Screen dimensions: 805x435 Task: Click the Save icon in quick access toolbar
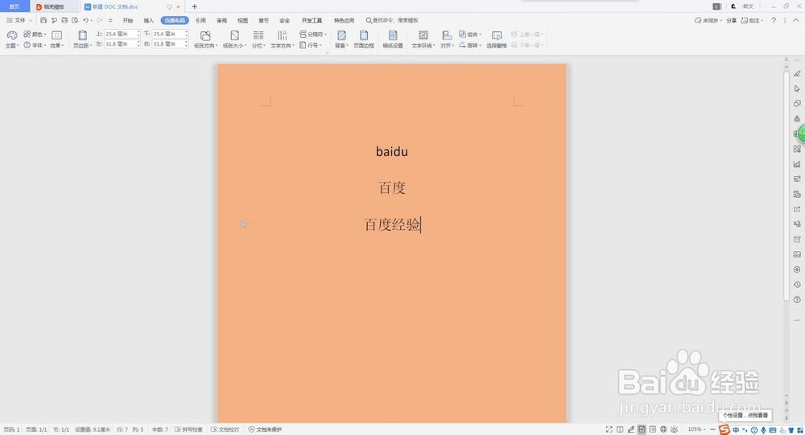click(x=43, y=21)
